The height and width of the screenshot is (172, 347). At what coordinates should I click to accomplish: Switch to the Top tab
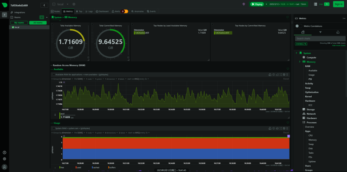[x=79, y=11]
